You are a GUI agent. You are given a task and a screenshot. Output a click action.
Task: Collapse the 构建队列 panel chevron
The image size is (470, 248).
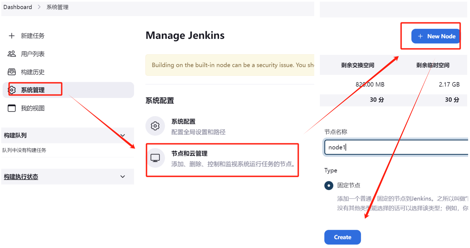pos(123,136)
